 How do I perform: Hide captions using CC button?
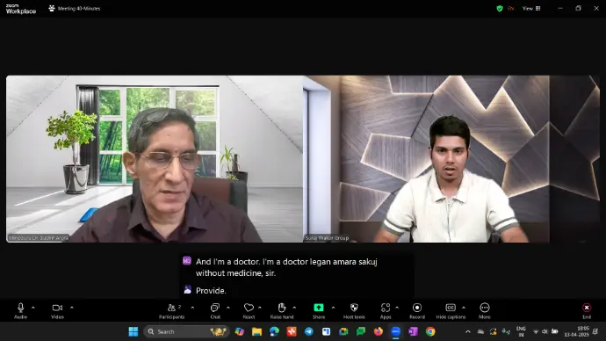(451, 310)
